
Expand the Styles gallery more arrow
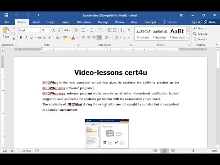coord(188,38)
